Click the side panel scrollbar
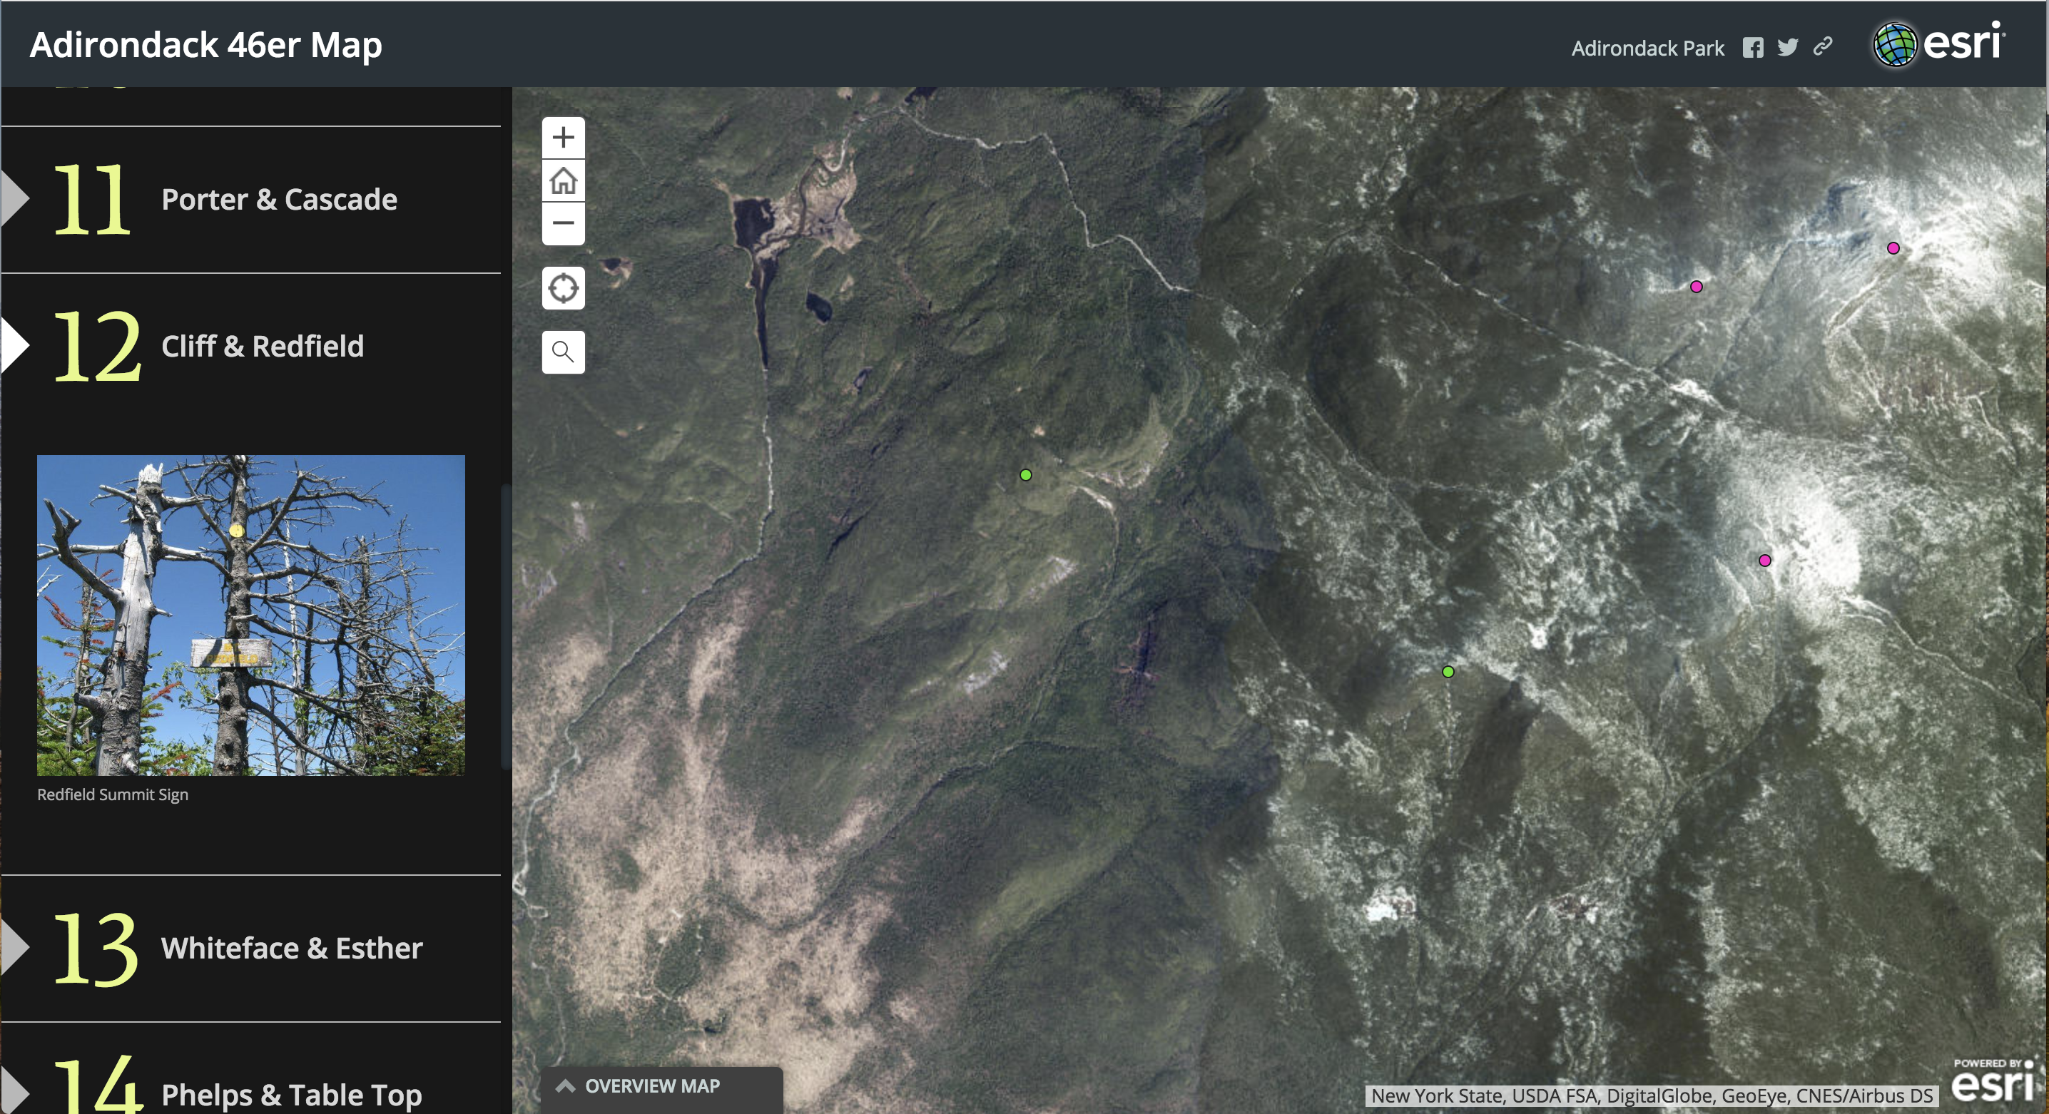 click(504, 627)
